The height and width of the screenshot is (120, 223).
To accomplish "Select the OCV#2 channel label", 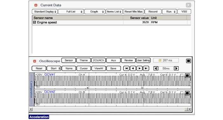I will 49,92.
